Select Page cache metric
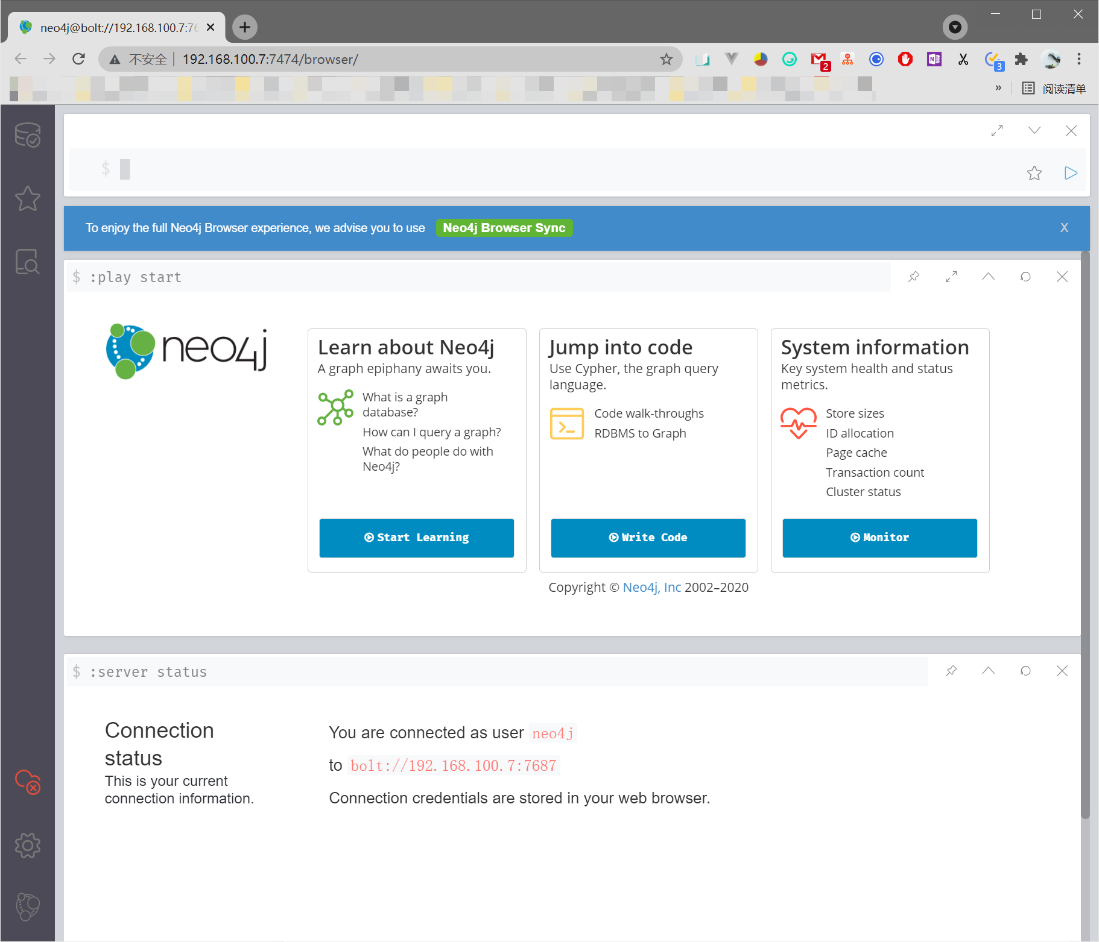 [x=857, y=453]
